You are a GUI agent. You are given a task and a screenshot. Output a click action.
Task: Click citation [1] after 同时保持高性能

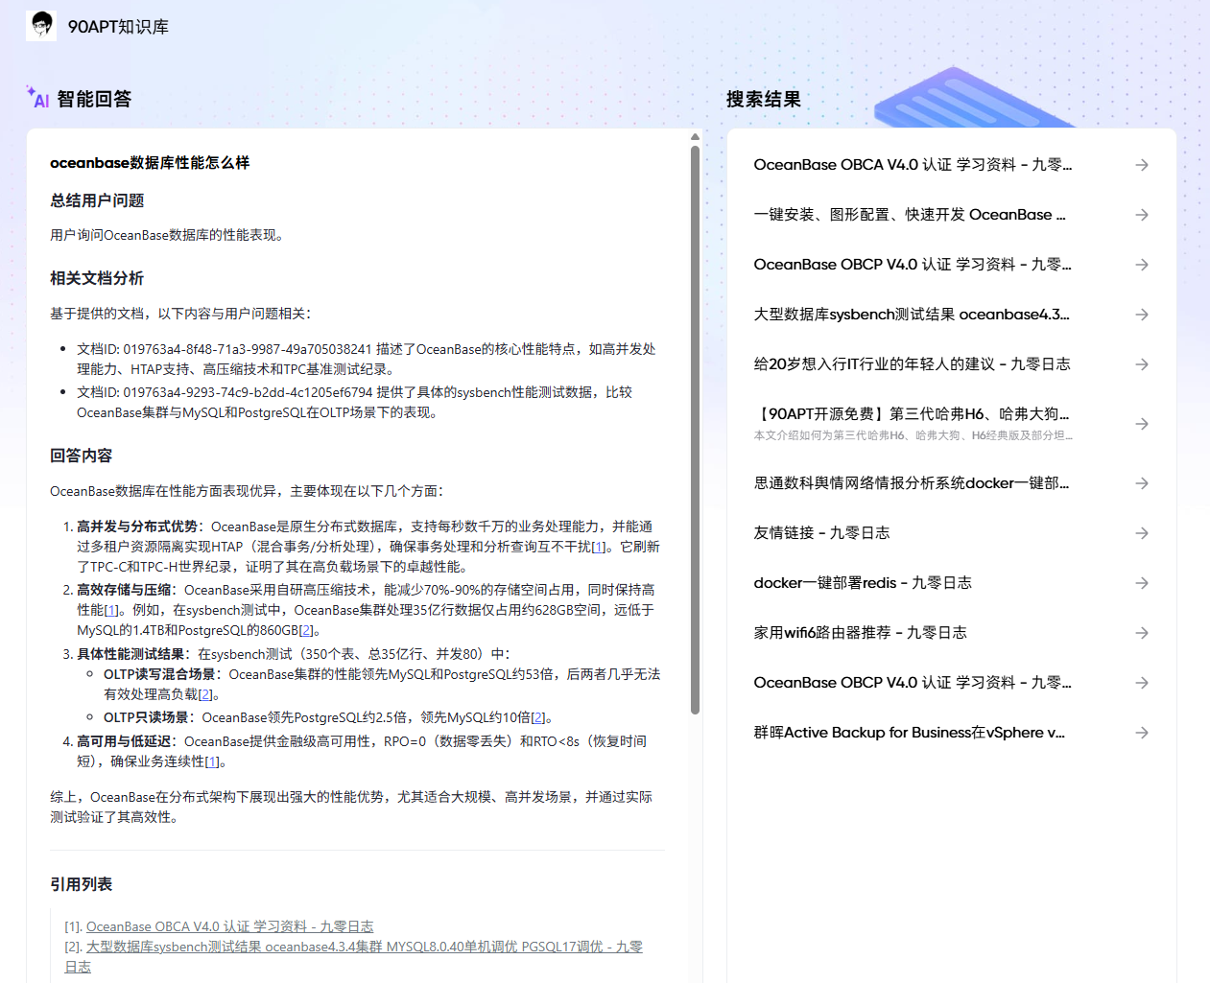pos(111,610)
